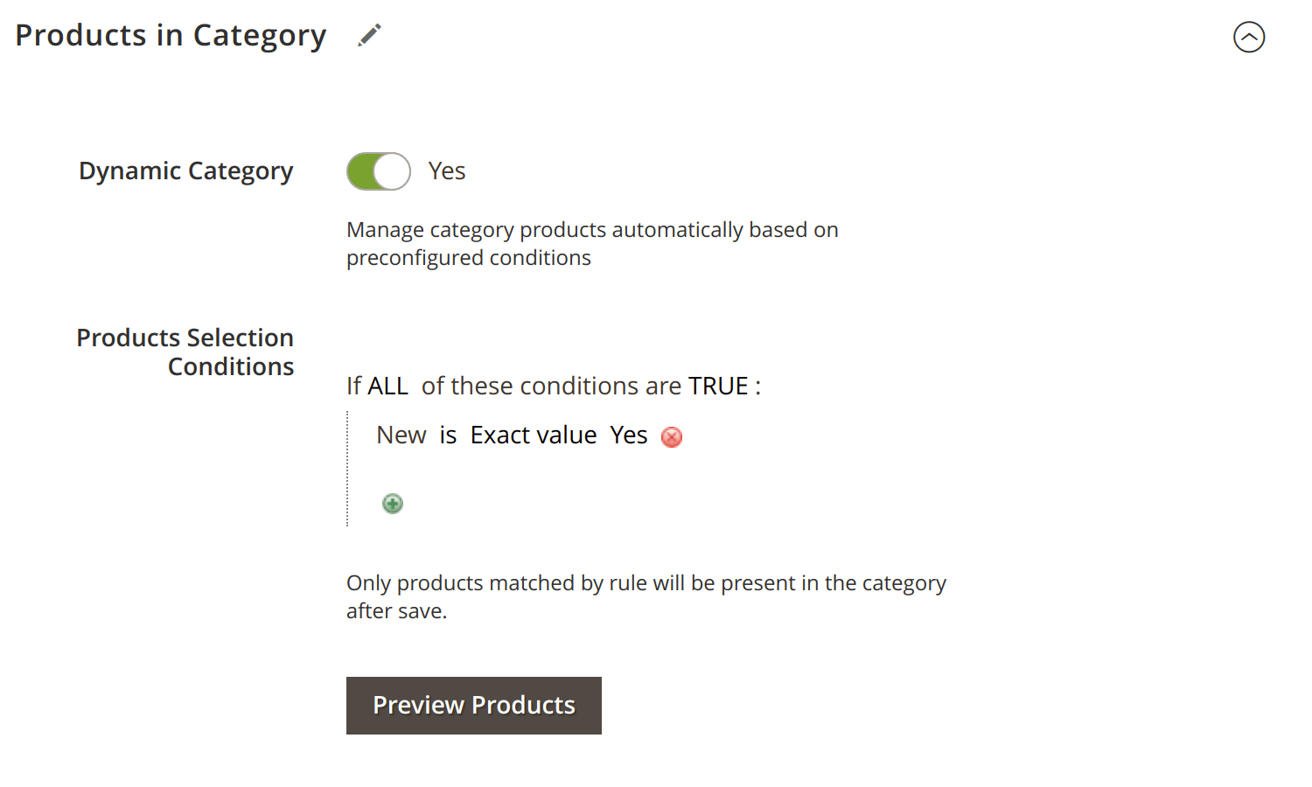Remove the New condition with red icon
This screenshot has width=1312, height=787.
672,437
